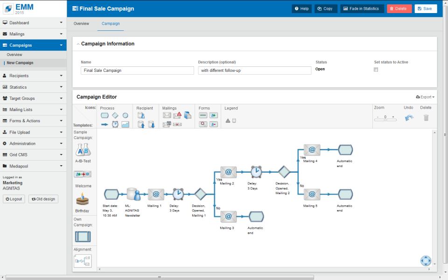The image size is (448, 280).
Task: Click the pan navigation control in canvas corner
Action: point(426,261)
